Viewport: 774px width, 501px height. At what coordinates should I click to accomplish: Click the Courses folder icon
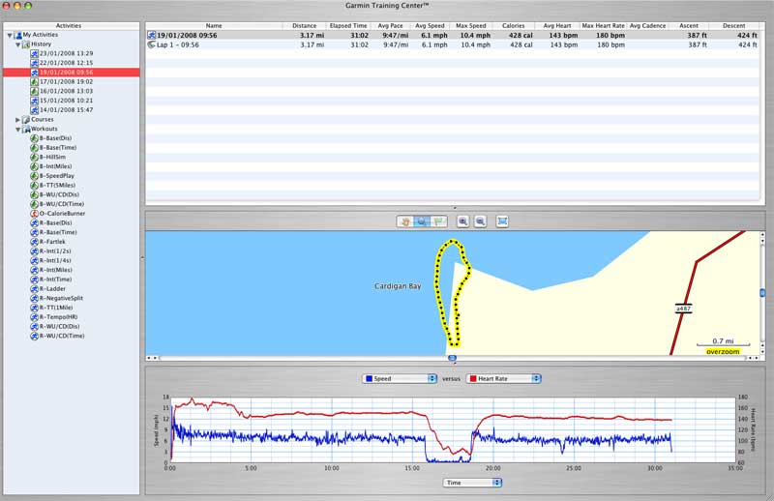click(x=26, y=120)
